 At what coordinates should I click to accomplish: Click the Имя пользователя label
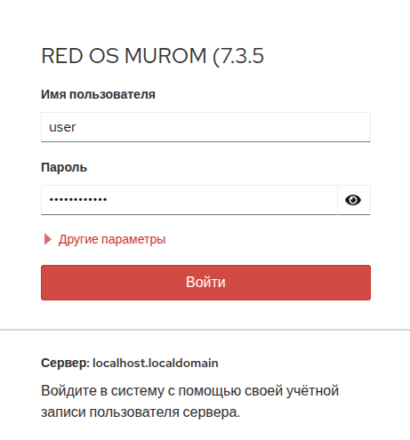(98, 94)
